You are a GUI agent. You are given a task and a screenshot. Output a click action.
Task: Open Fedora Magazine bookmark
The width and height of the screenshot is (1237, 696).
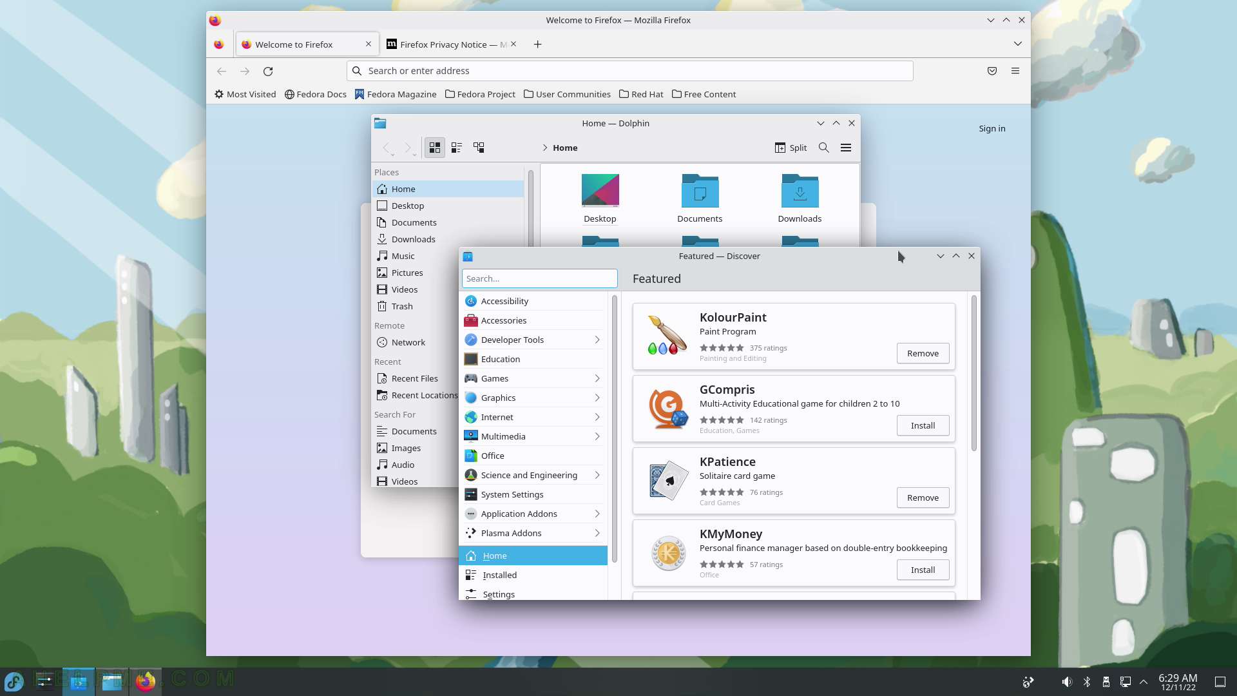tap(396, 94)
